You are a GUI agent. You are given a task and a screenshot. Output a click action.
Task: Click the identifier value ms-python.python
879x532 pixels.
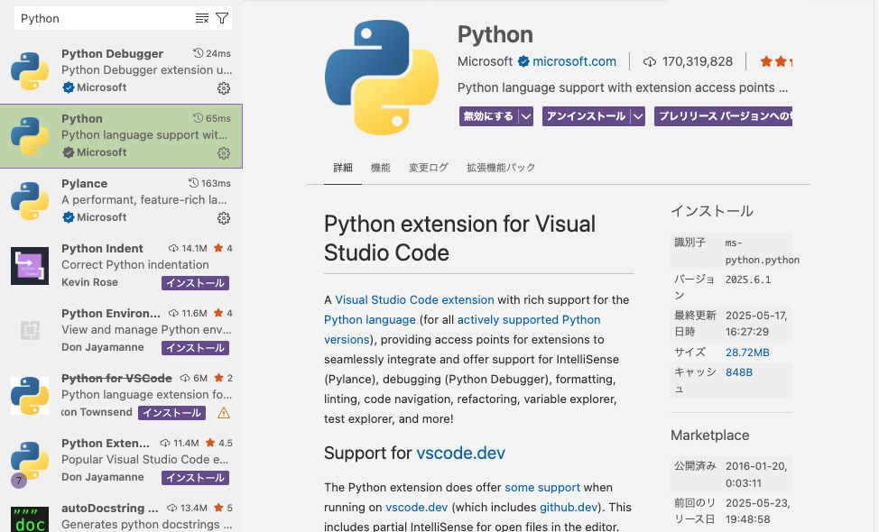(x=763, y=252)
